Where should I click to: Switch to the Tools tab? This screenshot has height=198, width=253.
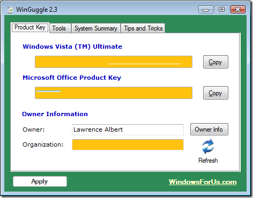point(59,28)
